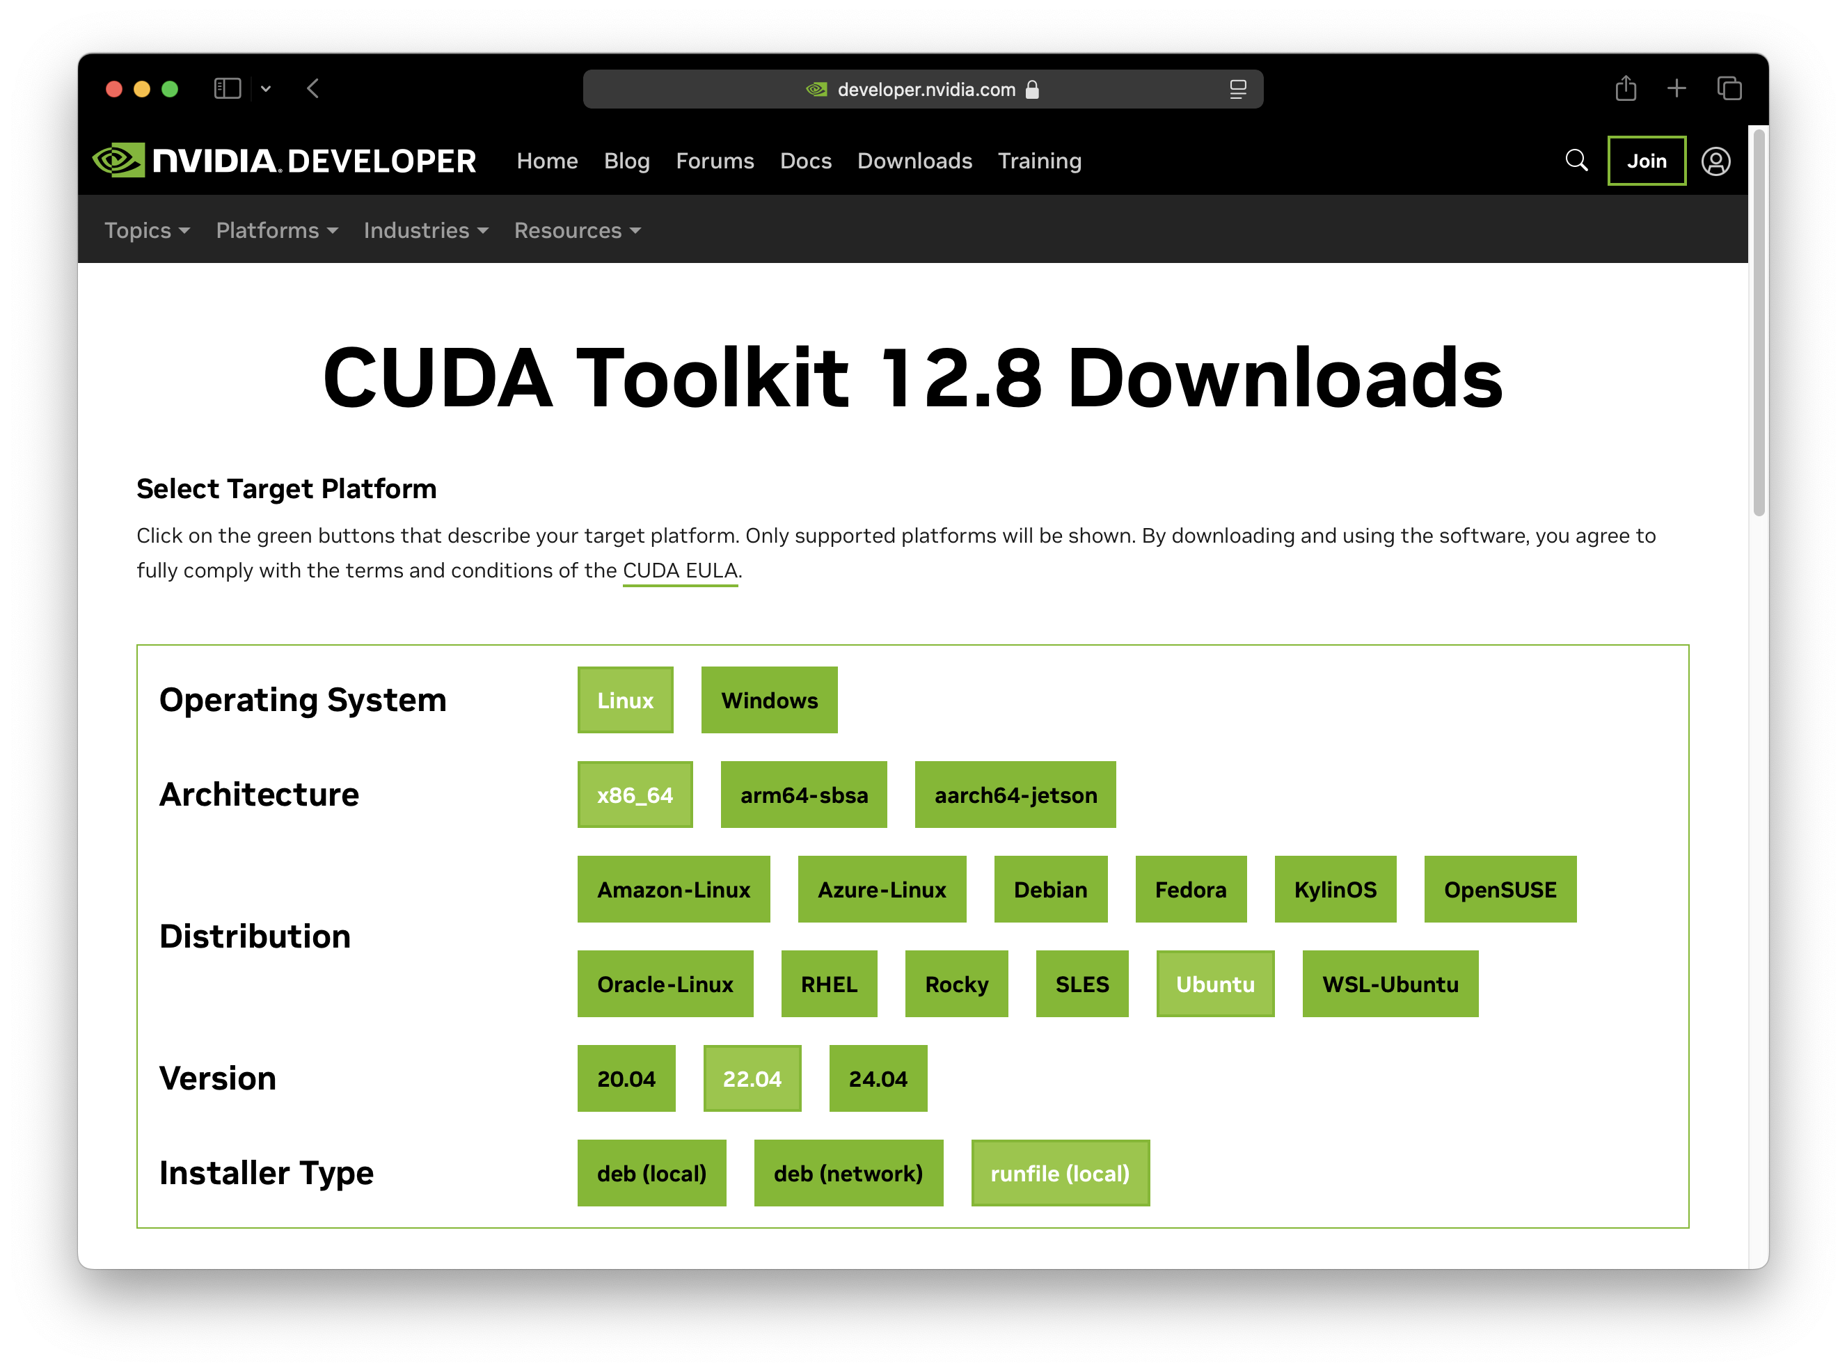Choose arm64-sbsa architecture
This screenshot has width=1847, height=1372.
pos(803,795)
